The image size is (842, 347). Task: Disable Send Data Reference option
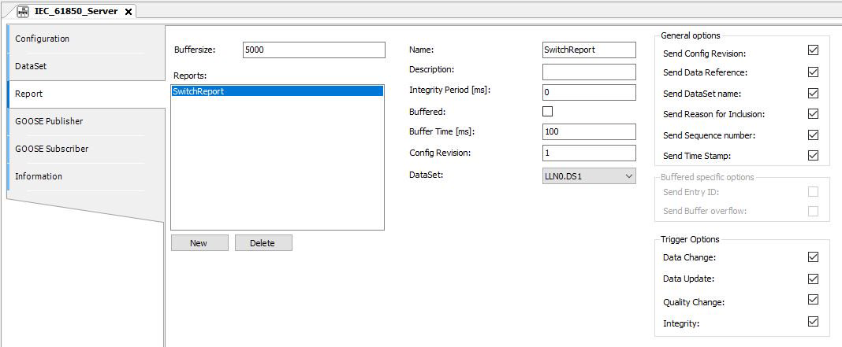click(x=813, y=72)
